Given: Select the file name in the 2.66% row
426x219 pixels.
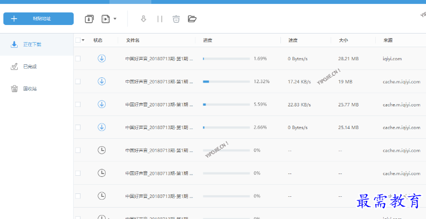Looking at the screenshot, I should [x=159, y=127].
